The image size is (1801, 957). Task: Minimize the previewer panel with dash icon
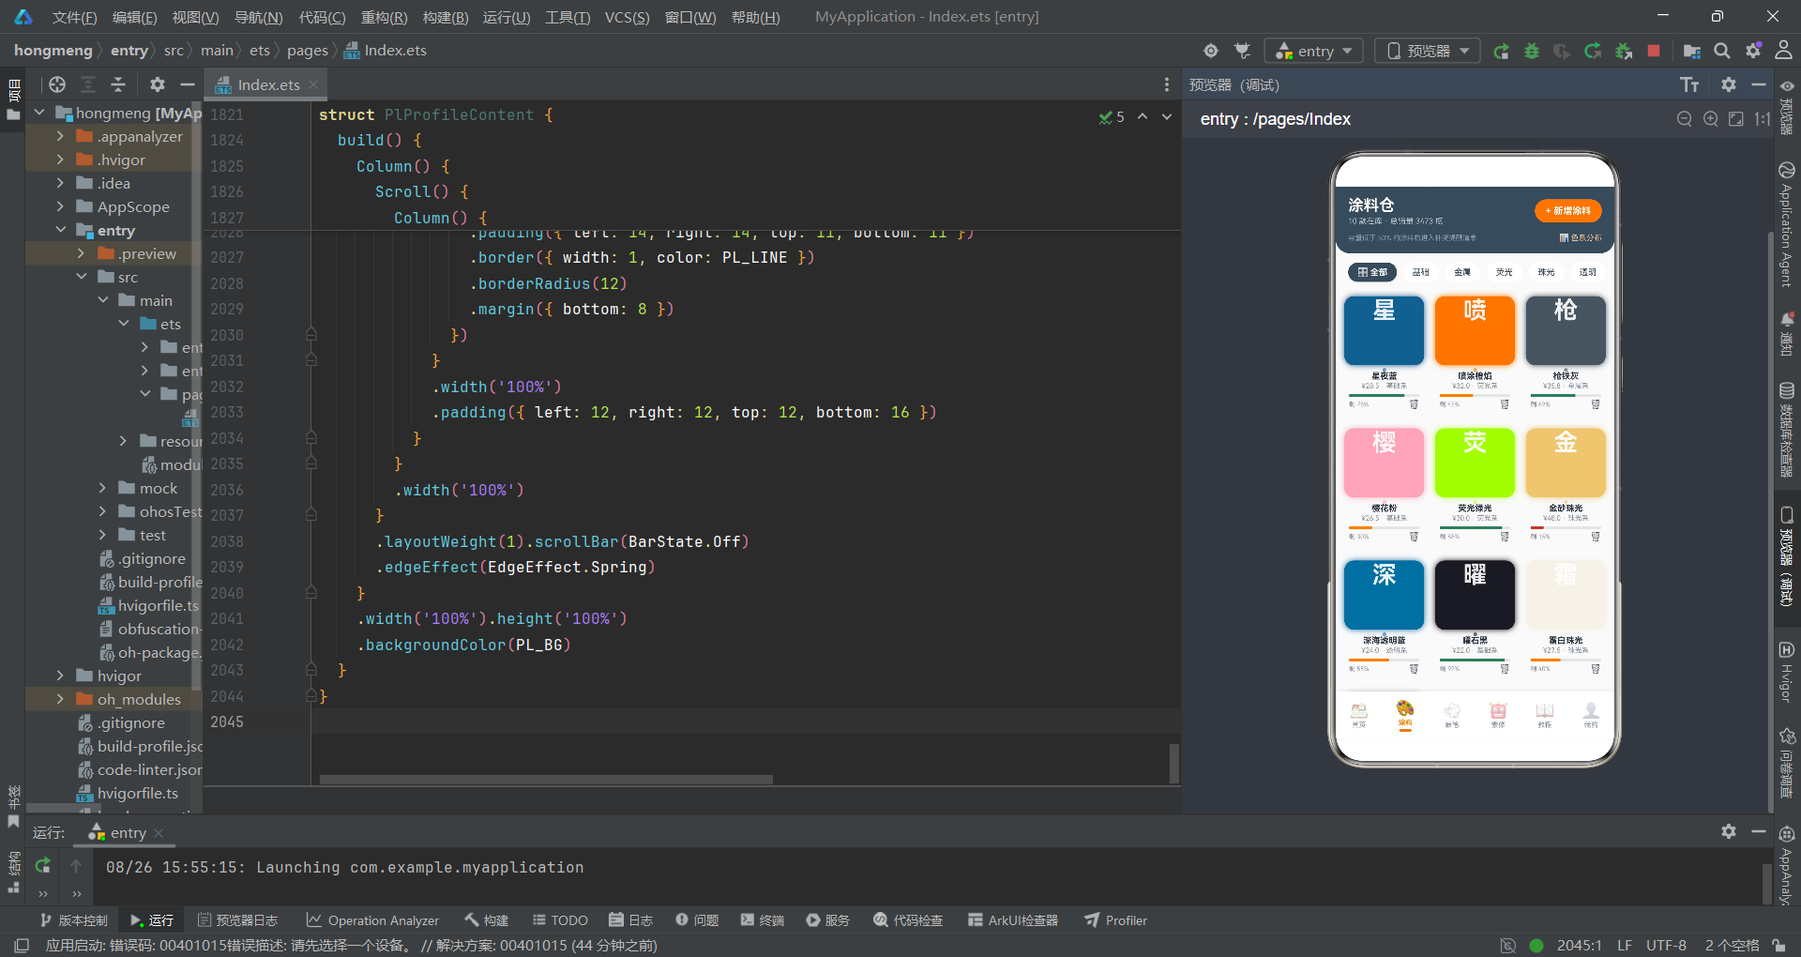click(1759, 84)
